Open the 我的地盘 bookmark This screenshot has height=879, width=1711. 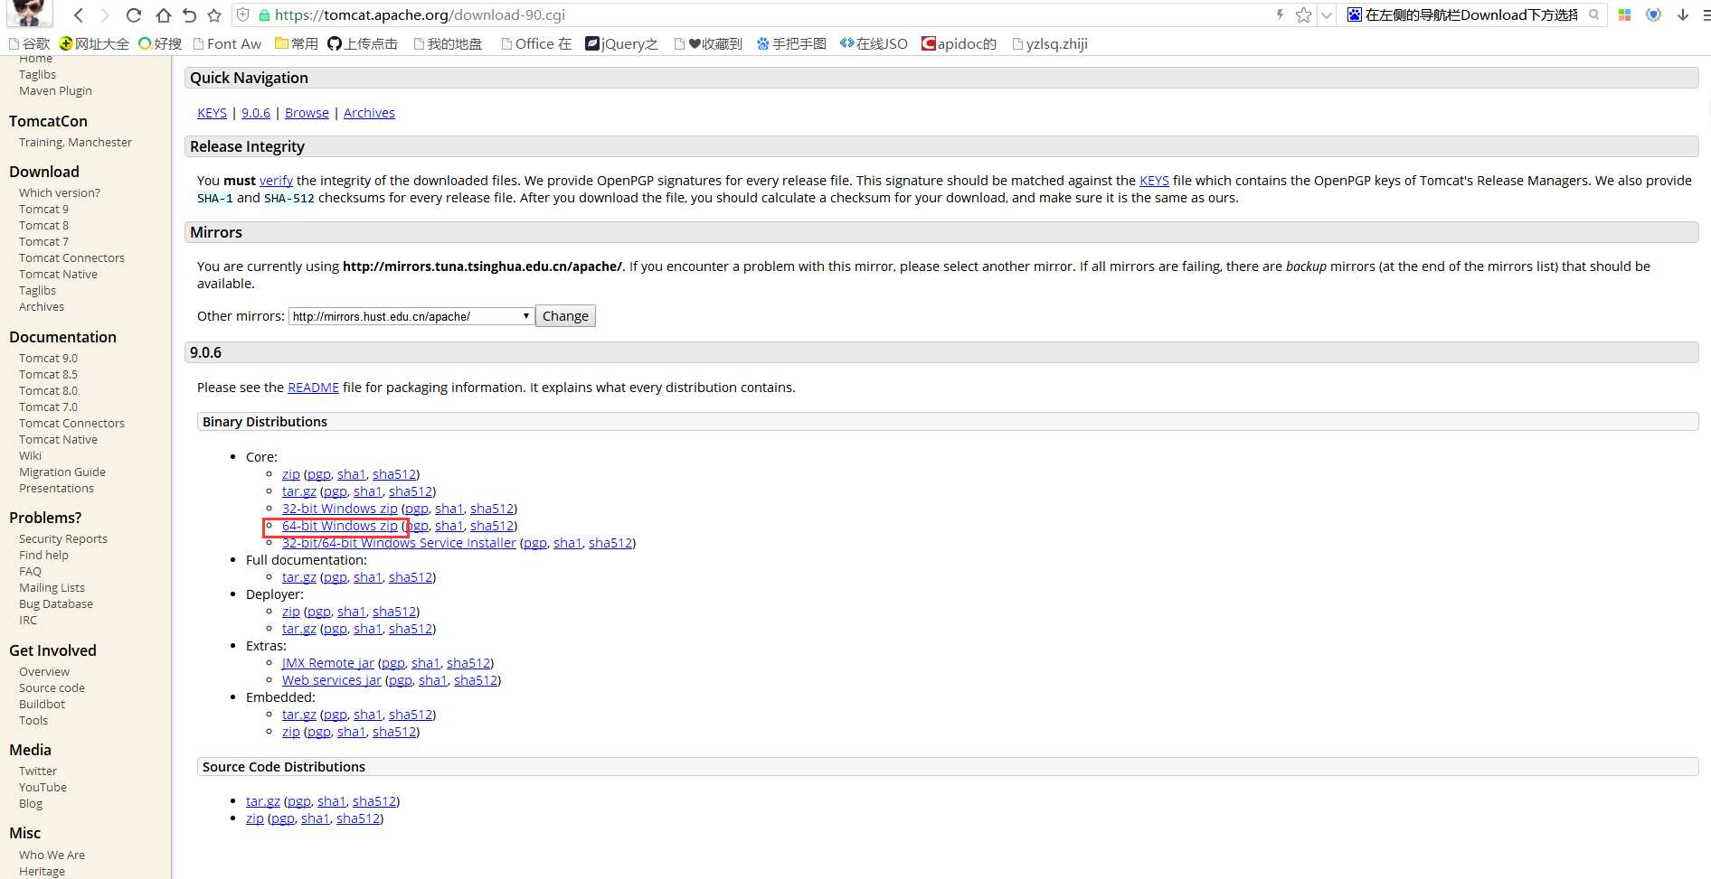click(448, 43)
